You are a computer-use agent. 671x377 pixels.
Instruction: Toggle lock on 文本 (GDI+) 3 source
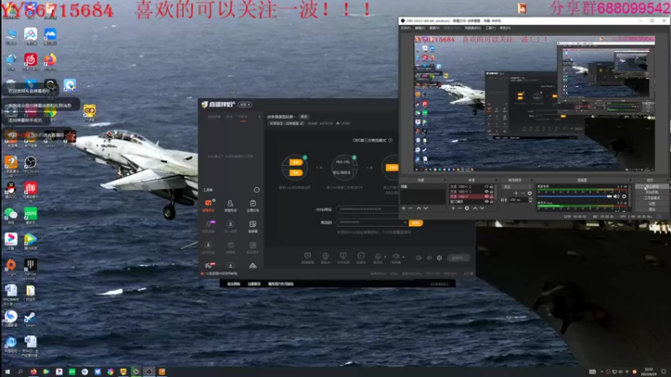pyautogui.click(x=492, y=192)
